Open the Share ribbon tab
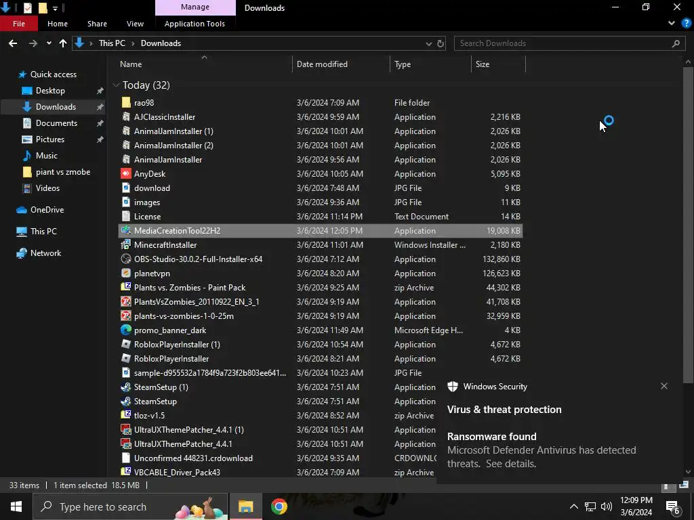694x520 pixels. pos(97,24)
